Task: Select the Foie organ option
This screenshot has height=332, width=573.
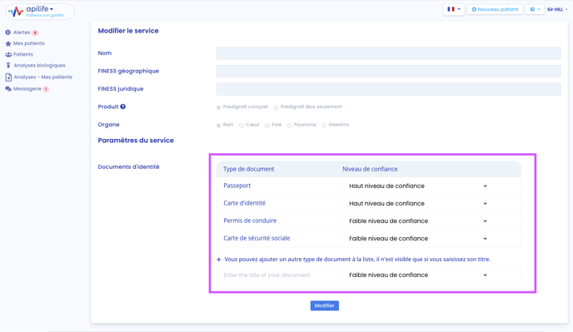Action: (x=267, y=126)
